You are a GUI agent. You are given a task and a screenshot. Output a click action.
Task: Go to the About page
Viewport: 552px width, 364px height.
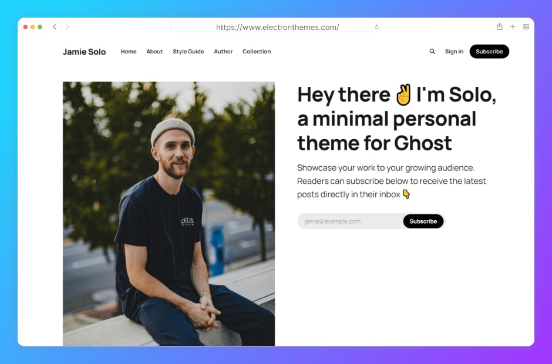click(x=154, y=52)
